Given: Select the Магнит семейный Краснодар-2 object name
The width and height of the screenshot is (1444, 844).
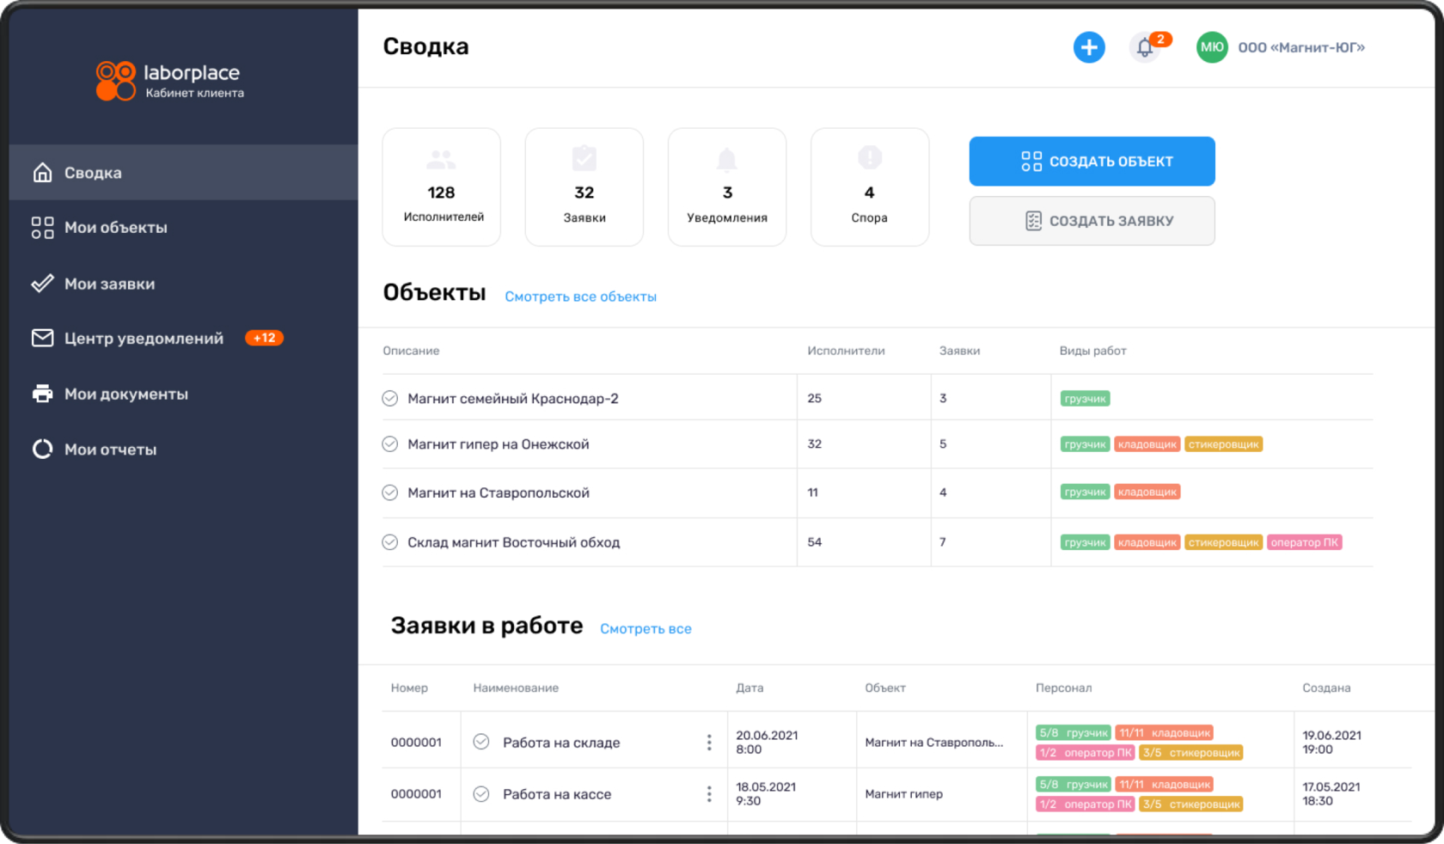Looking at the screenshot, I should [x=513, y=399].
